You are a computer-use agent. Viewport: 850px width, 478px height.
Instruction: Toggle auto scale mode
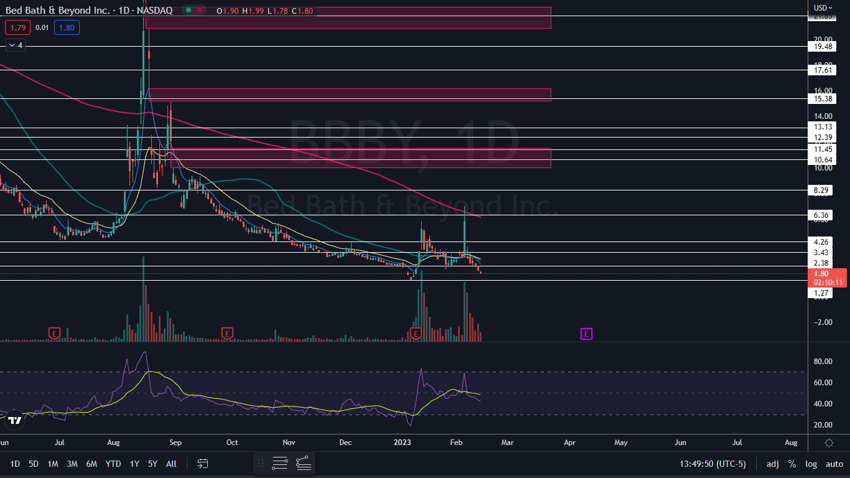click(834, 464)
